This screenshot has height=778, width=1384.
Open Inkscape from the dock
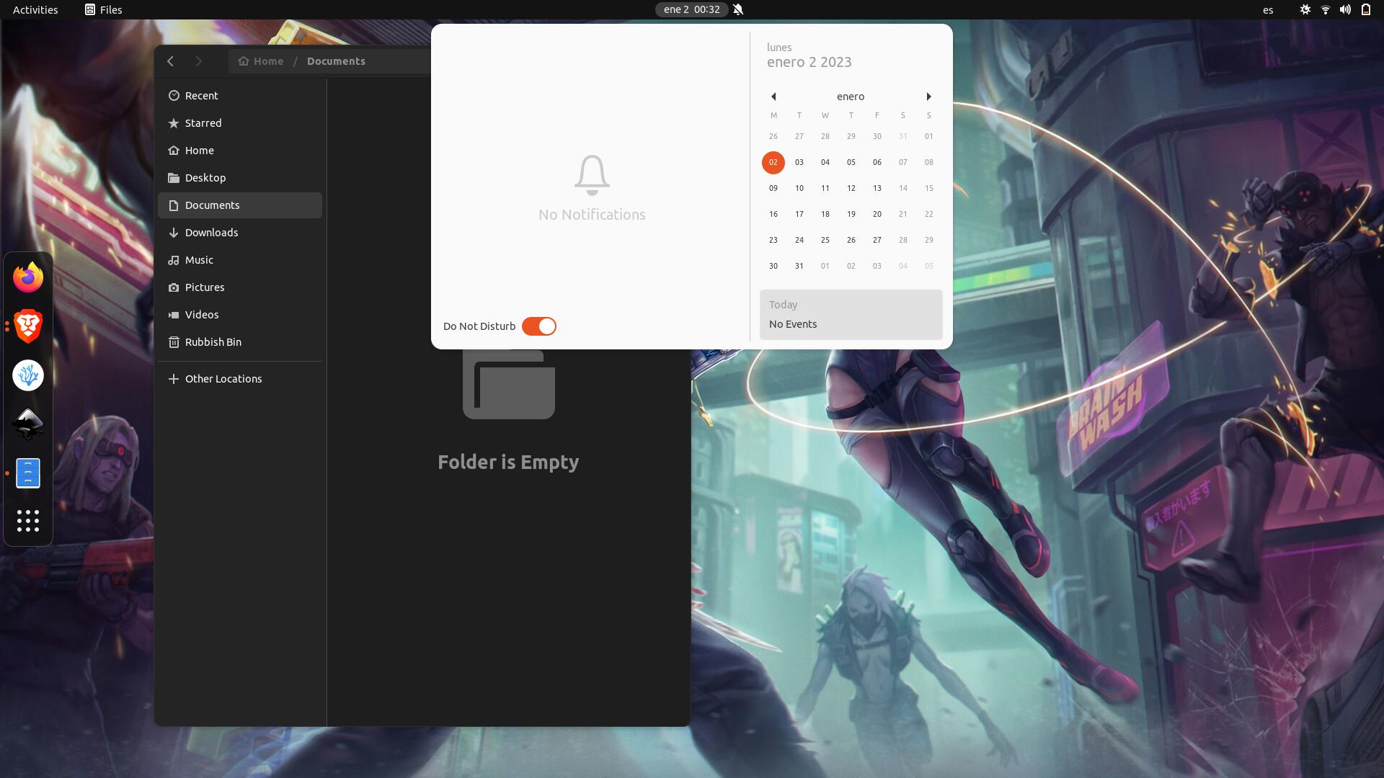pyautogui.click(x=28, y=424)
